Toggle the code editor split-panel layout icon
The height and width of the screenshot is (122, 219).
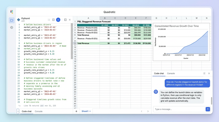[x=65, y=20]
